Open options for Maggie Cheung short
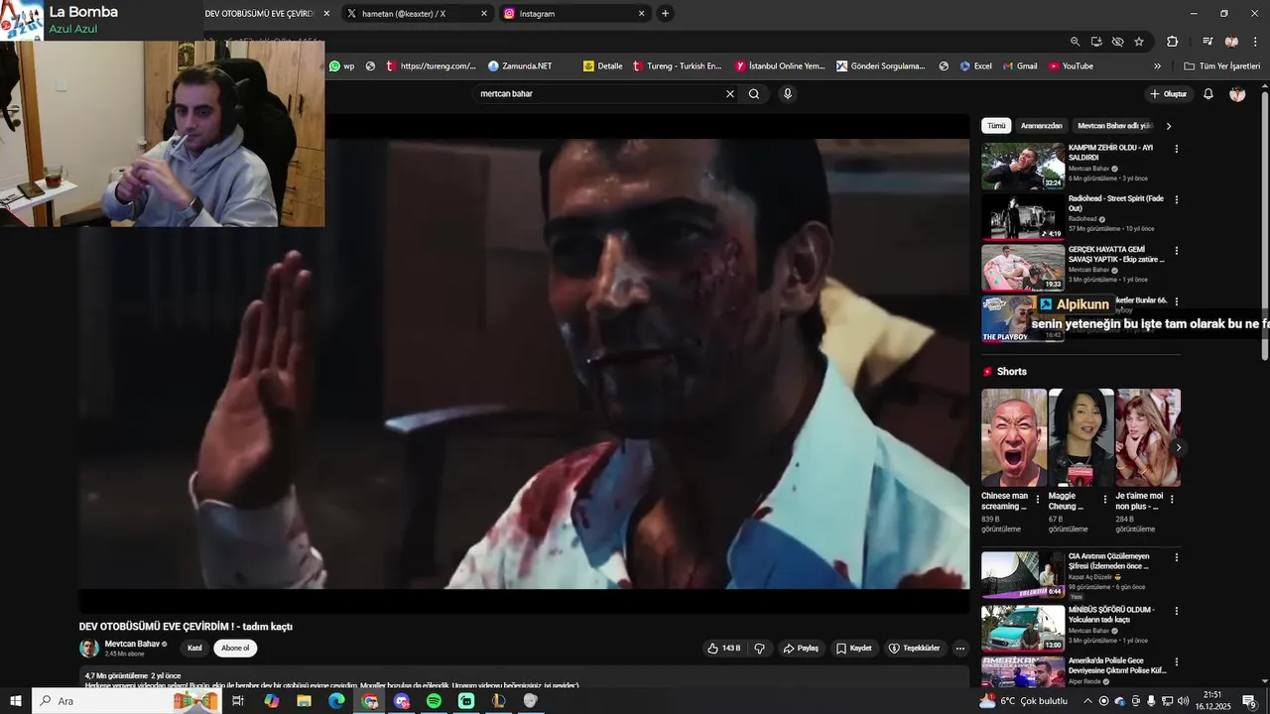Viewport: 1270px width, 714px height. pyautogui.click(x=1104, y=499)
